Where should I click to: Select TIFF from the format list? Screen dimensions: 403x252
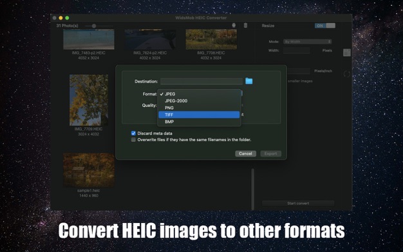199,115
